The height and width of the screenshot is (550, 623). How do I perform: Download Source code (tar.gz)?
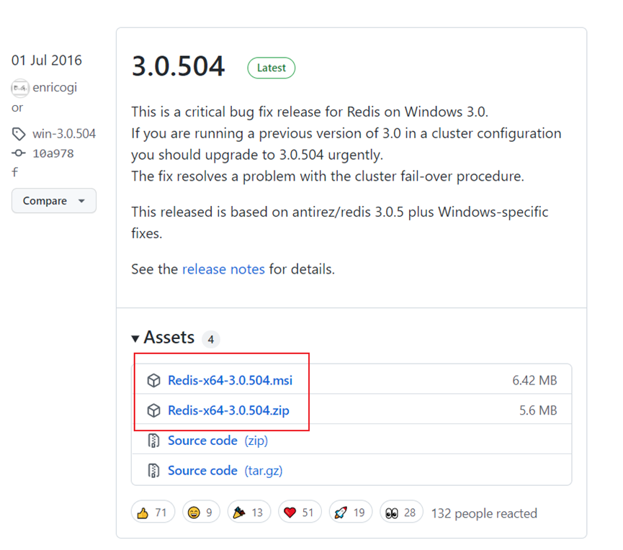click(225, 471)
